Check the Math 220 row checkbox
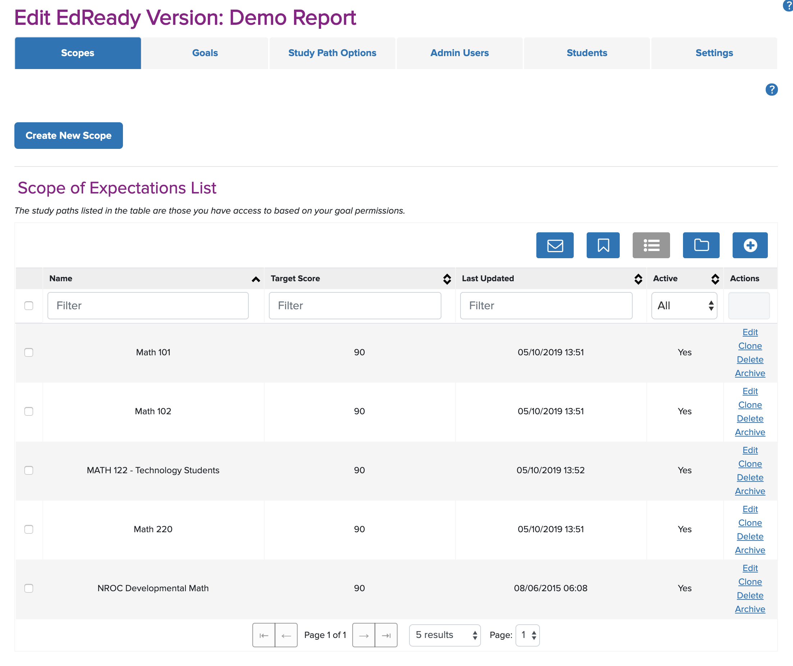This screenshot has height=666, width=793. coord(29,529)
